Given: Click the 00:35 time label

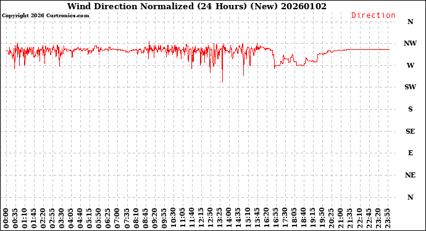Looking at the screenshot, I should coord(15,218).
